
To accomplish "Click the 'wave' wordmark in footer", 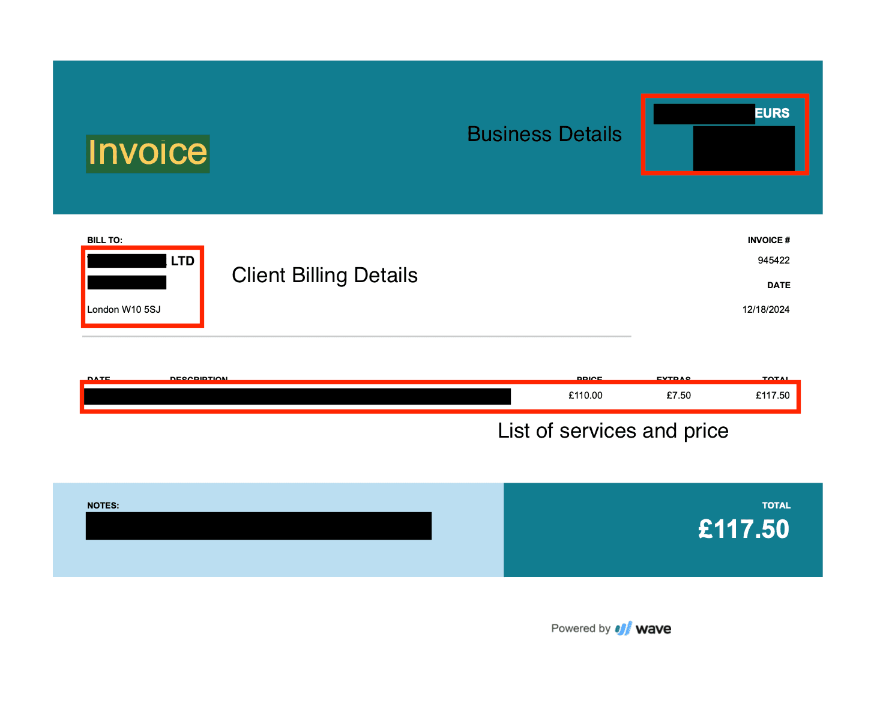I will pos(653,629).
